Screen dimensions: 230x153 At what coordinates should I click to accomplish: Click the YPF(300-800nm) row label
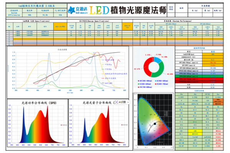189,68
